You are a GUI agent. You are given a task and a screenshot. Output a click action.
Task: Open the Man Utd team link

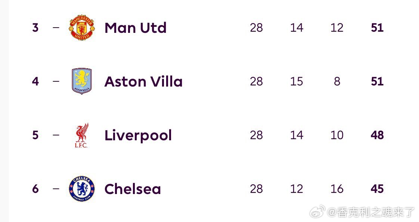tap(135, 28)
